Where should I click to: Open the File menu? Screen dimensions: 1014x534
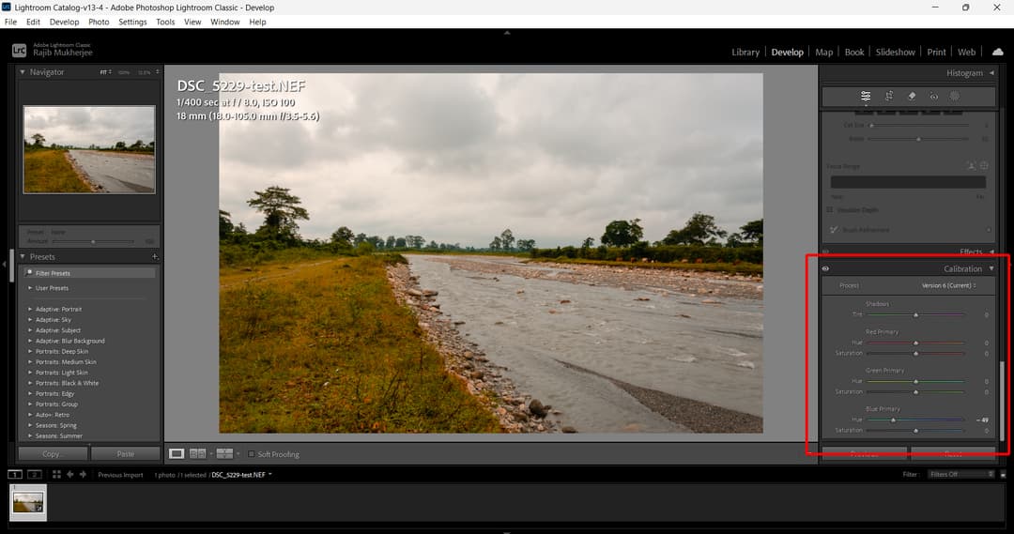(11, 22)
